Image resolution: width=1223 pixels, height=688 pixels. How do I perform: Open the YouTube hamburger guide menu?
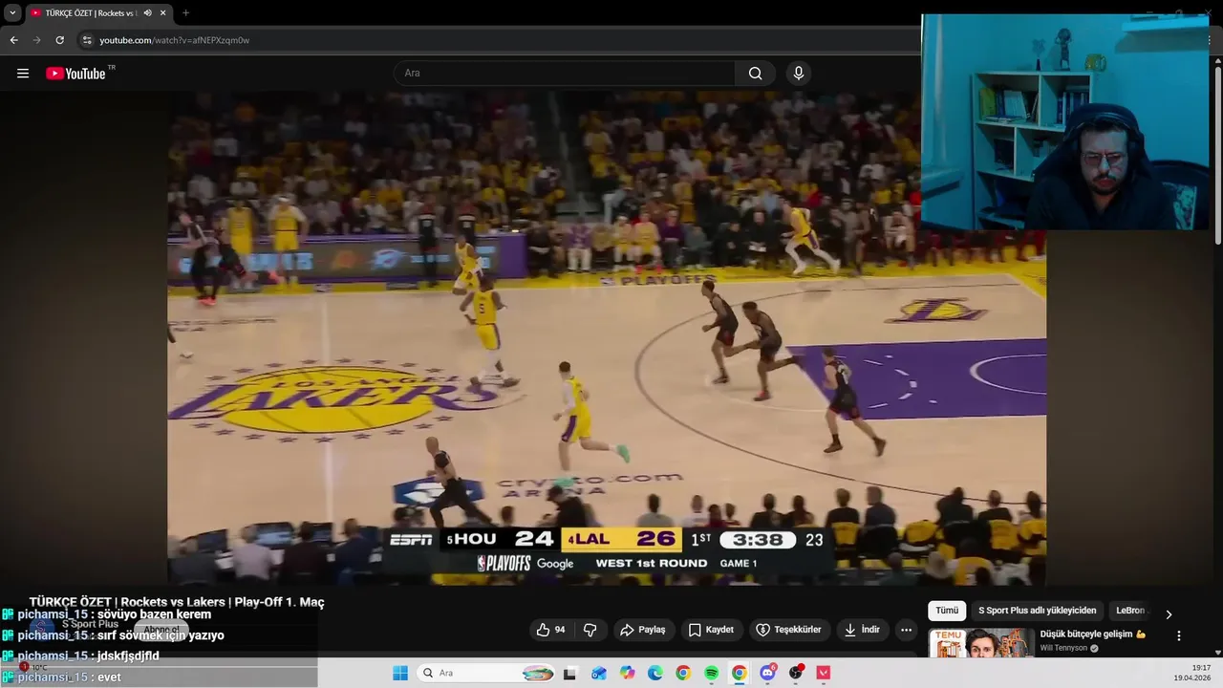click(x=23, y=74)
